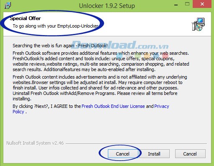
Task: Click the 'By clicking ?Next?, I AGREE' text
Action: (47, 106)
